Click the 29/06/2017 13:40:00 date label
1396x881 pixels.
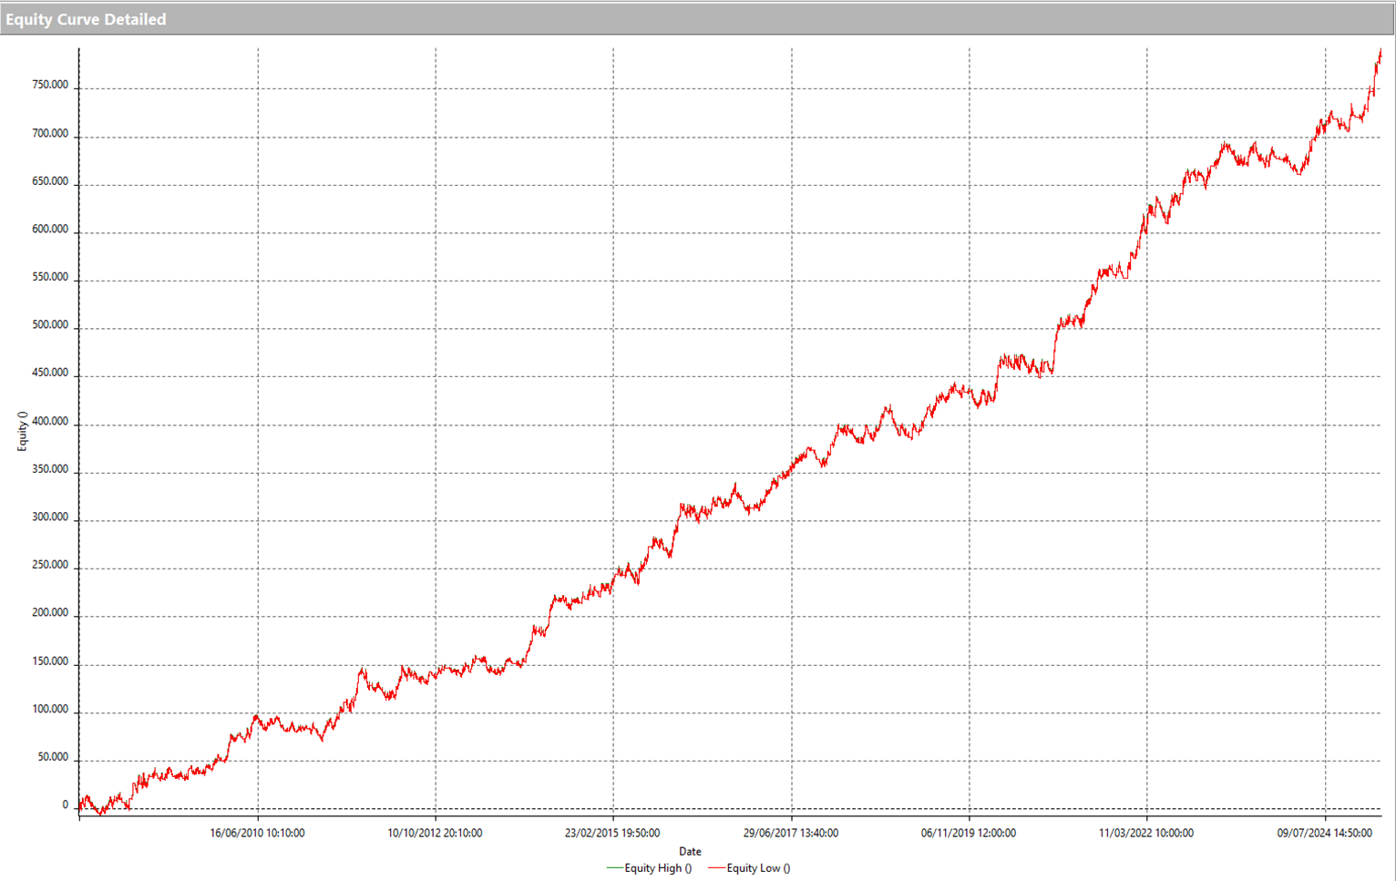791,833
